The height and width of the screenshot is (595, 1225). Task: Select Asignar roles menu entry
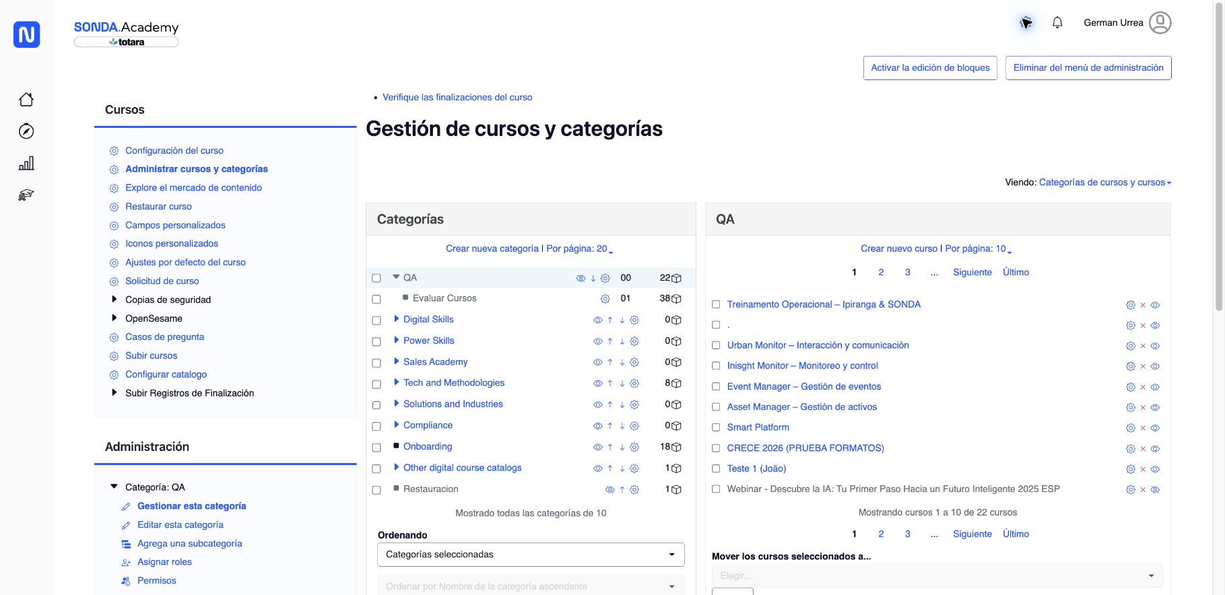(164, 562)
